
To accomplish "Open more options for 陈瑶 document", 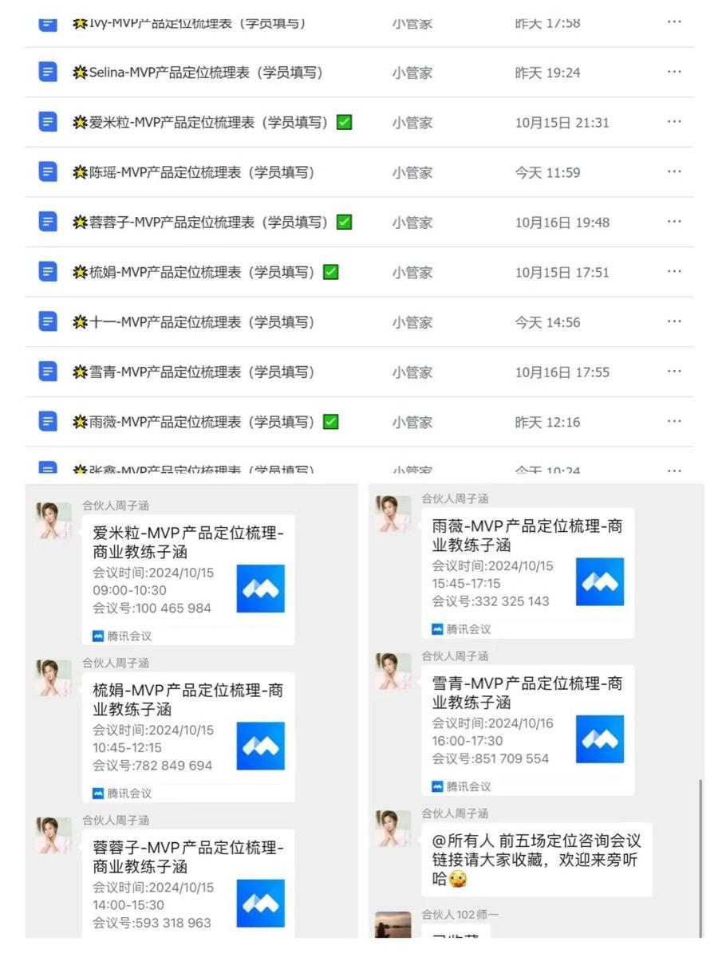I will tap(674, 171).
